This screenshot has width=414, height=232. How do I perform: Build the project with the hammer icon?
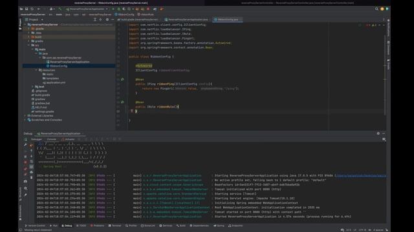(60, 9)
